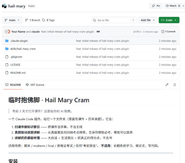
Task: Open the LICENSE file
Action: point(15,65)
